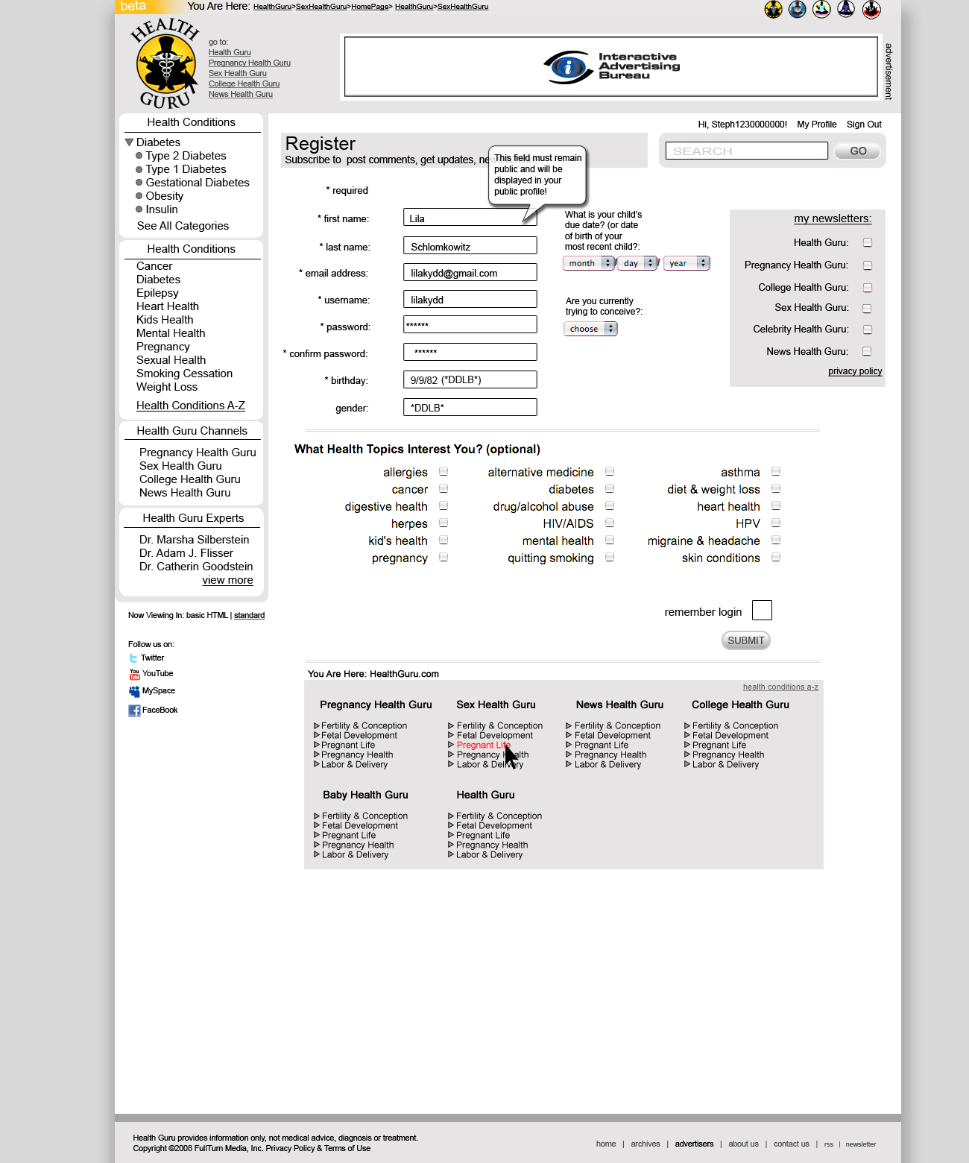969x1163 pixels.
Task: Open My Profile link
Action: coord(817,125)
